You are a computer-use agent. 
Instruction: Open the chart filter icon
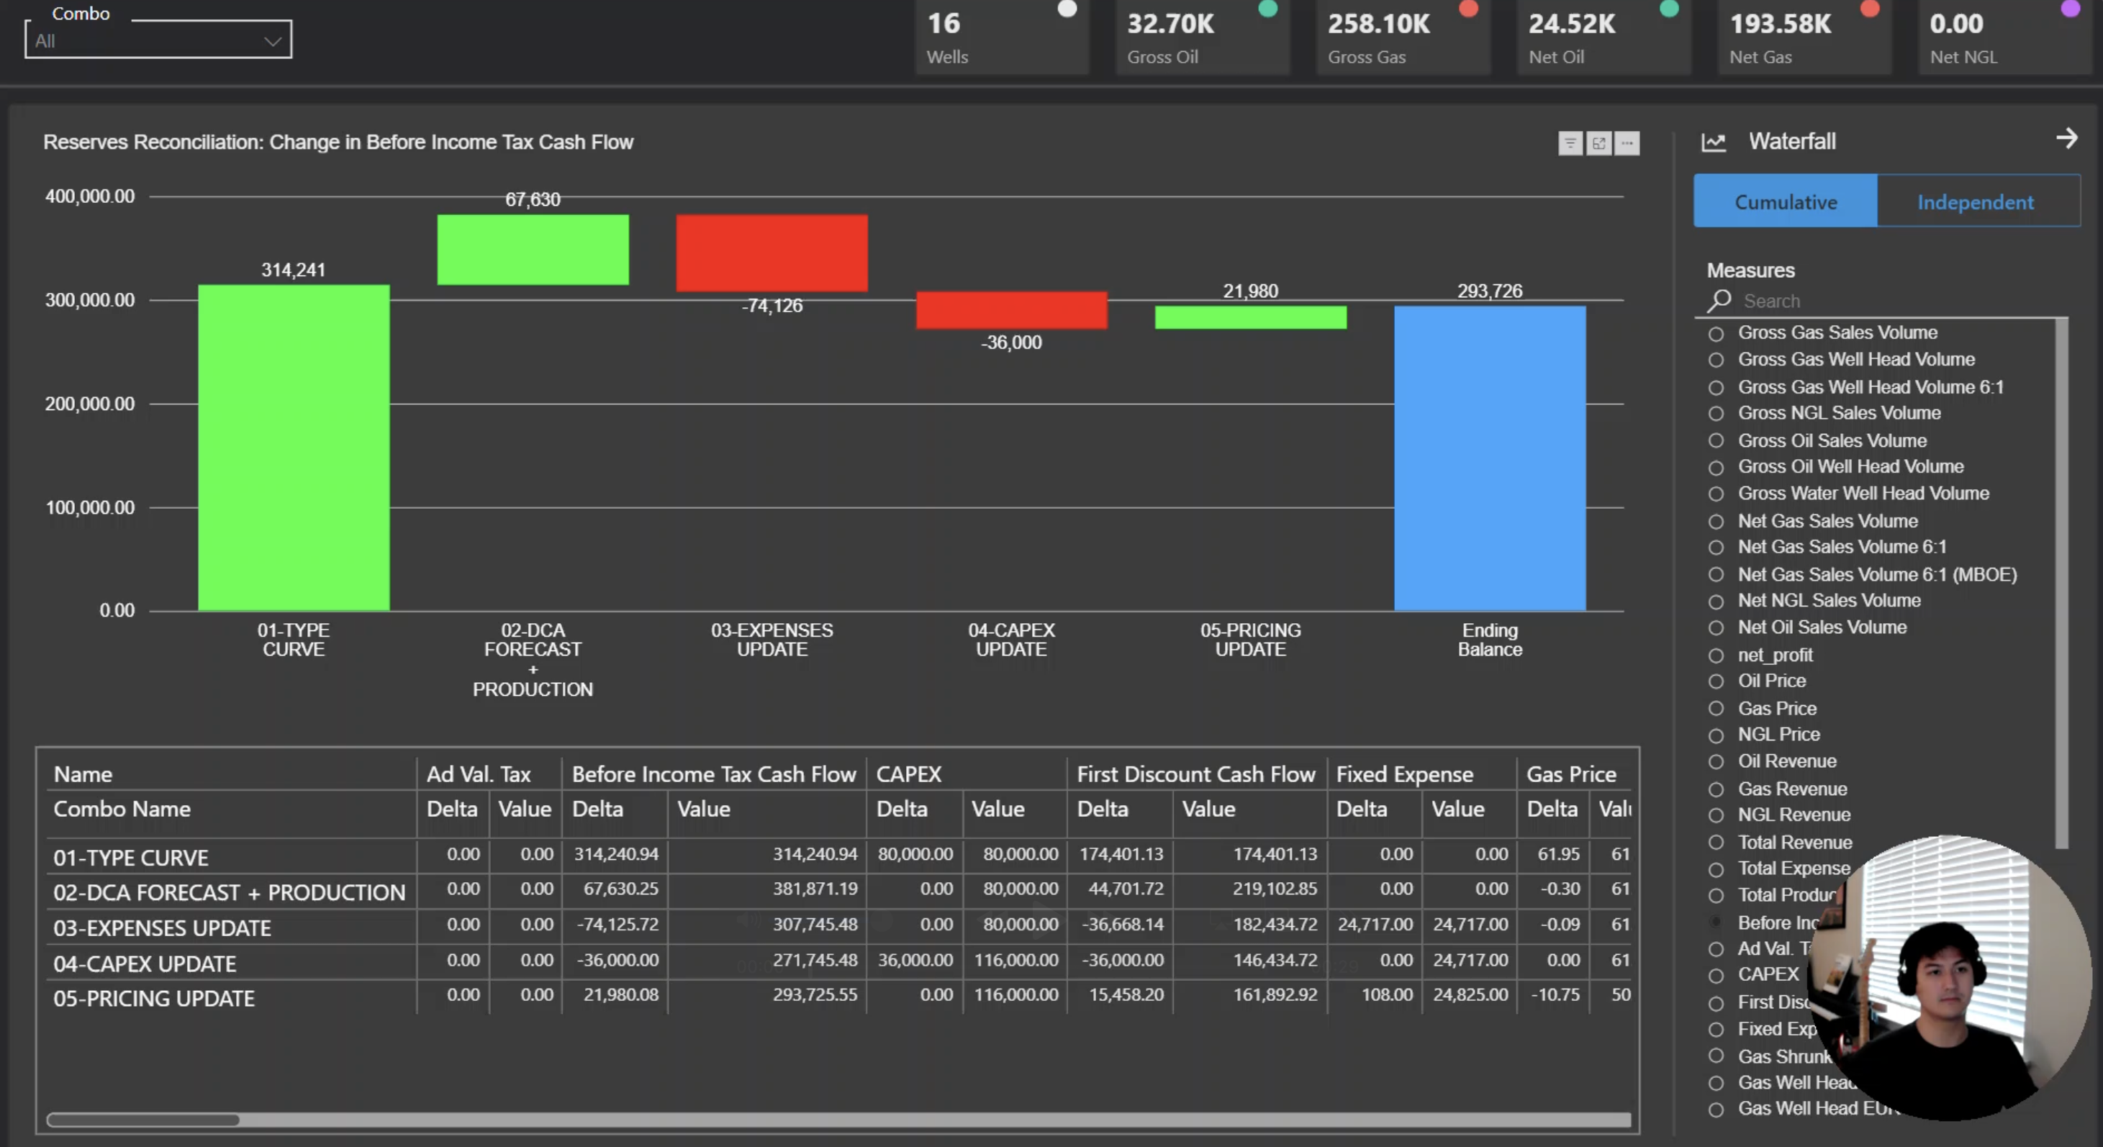coord(1569,144)
